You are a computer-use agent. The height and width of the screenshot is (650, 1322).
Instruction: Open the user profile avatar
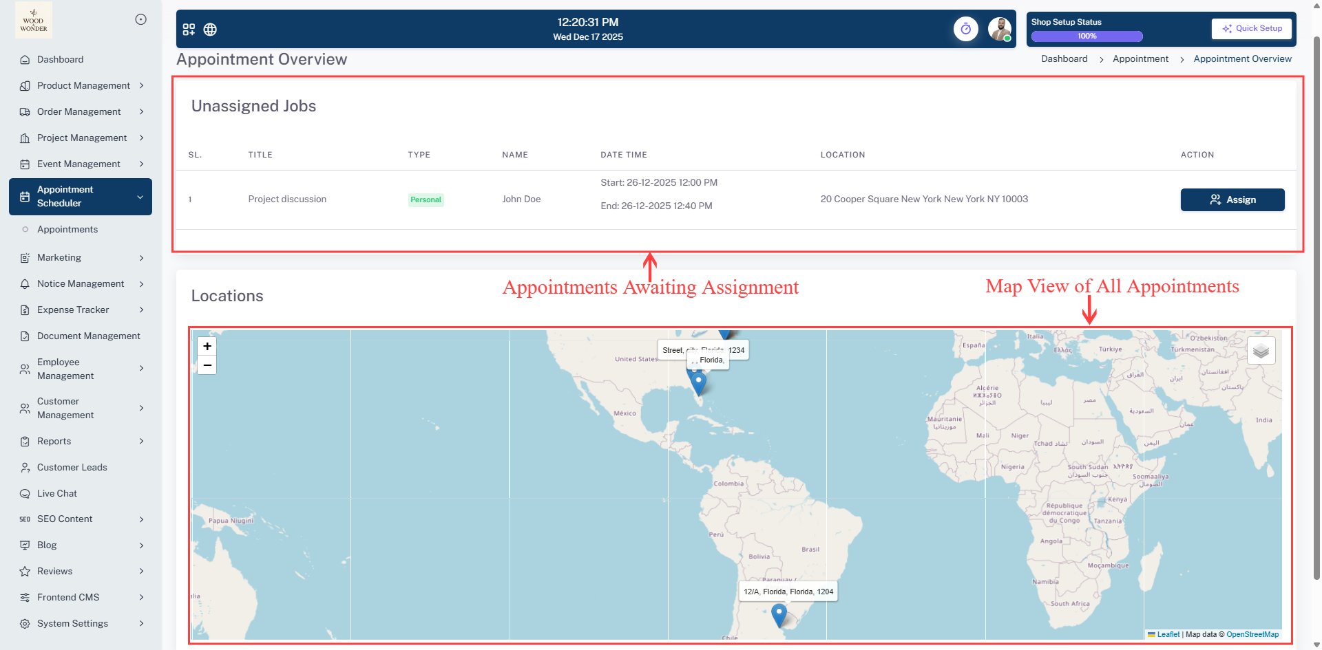point(998,29)
